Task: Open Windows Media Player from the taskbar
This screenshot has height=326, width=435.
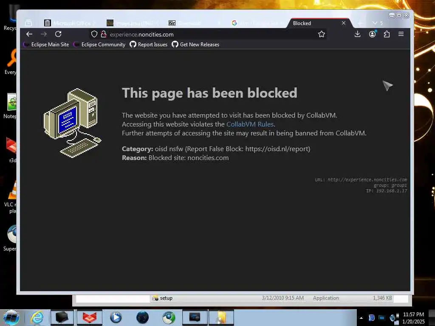Action: 116,318
